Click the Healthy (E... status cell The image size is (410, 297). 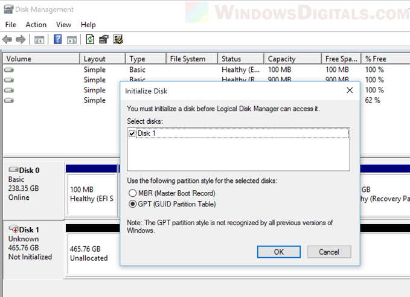(240, 70)
